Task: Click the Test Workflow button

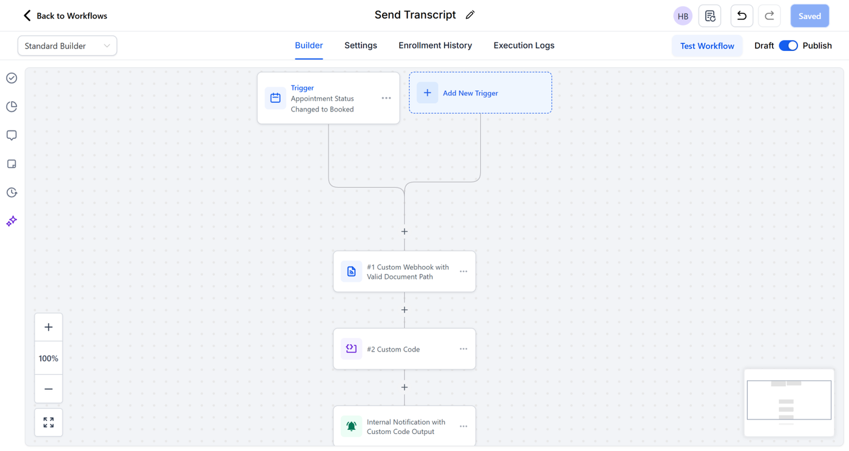Action: [x=707, y=46]
